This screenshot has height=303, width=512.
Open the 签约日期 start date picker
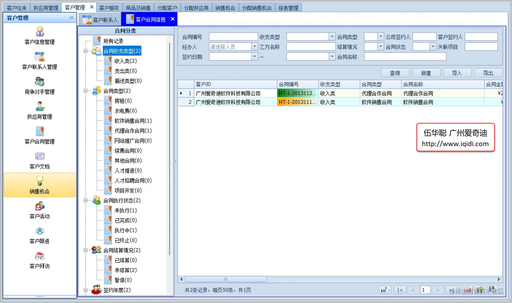click(x=255, y=57)
